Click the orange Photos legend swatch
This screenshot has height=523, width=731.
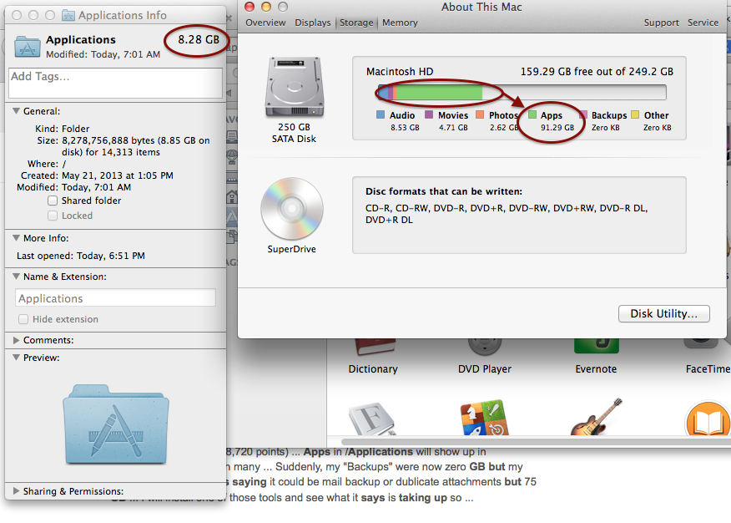coord(480,114)
